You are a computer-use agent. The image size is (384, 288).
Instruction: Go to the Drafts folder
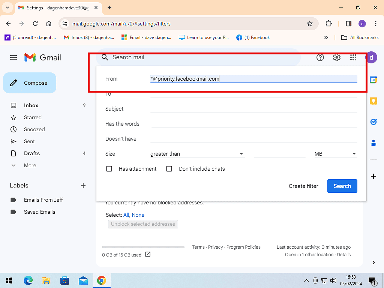coord(32,153)
